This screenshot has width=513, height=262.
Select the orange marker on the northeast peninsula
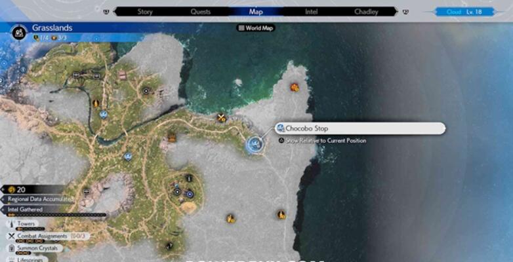click(x=295, y=87)
